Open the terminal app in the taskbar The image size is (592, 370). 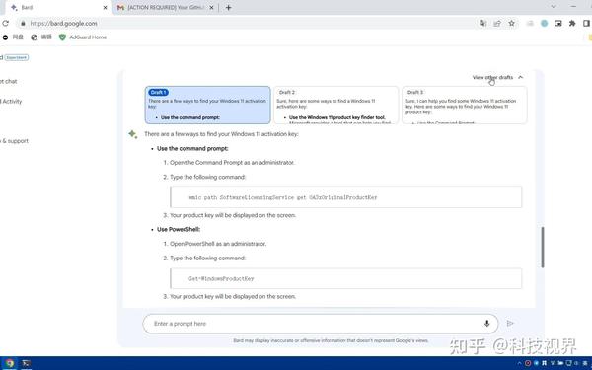(26, 363)
